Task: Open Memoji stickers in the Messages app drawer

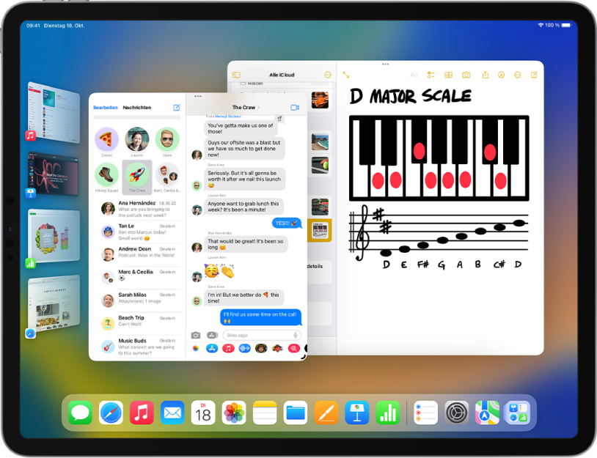Action: [x=260, y=348]
